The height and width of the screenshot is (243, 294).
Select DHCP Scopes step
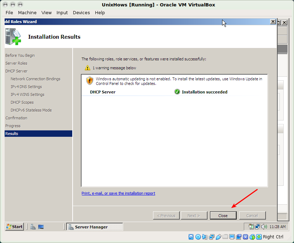tap(22, 102)
